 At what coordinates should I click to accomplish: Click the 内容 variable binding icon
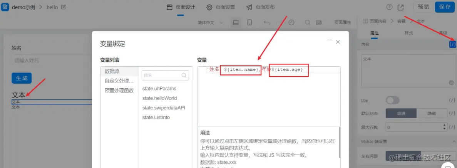click(x=452, y=44)
